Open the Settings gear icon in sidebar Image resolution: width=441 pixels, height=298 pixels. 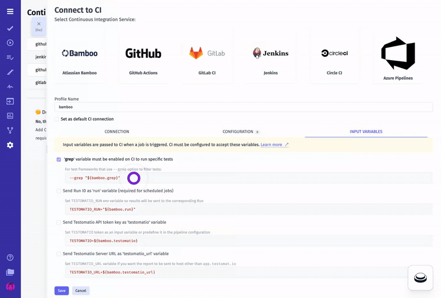pos(10,145)
